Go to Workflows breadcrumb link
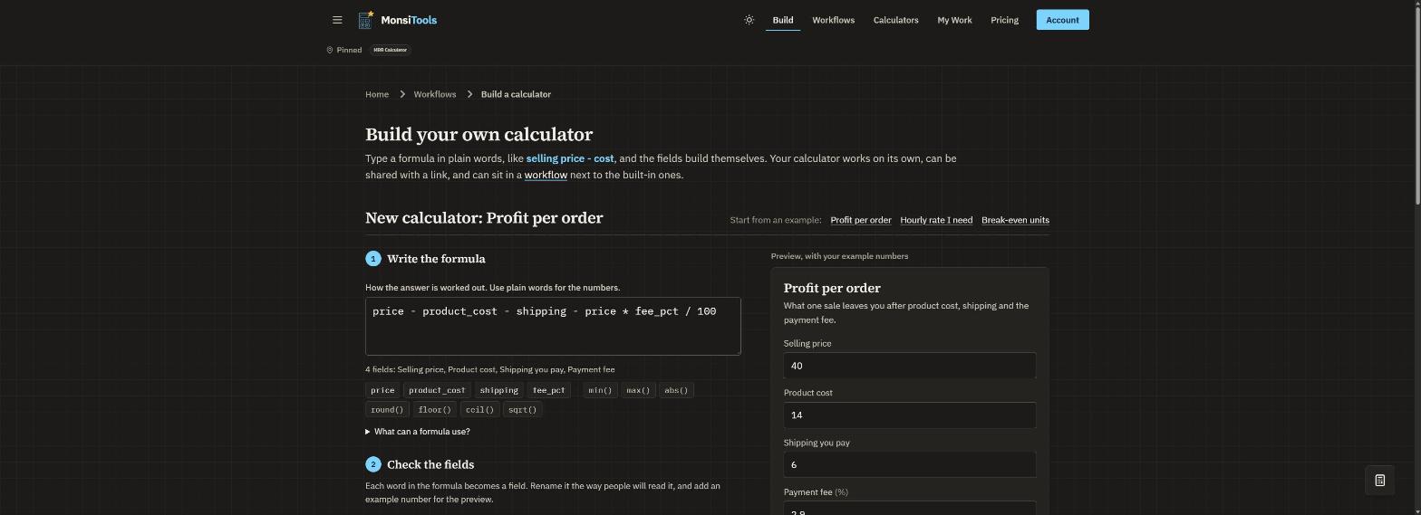This screenshot has height=515, width=1421. click(435, 94)
